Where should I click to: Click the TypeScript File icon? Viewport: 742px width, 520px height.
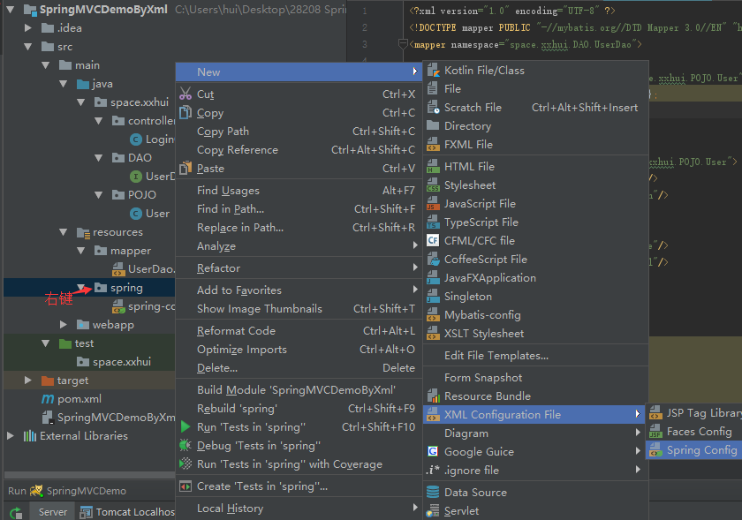(x=433, y=222)
